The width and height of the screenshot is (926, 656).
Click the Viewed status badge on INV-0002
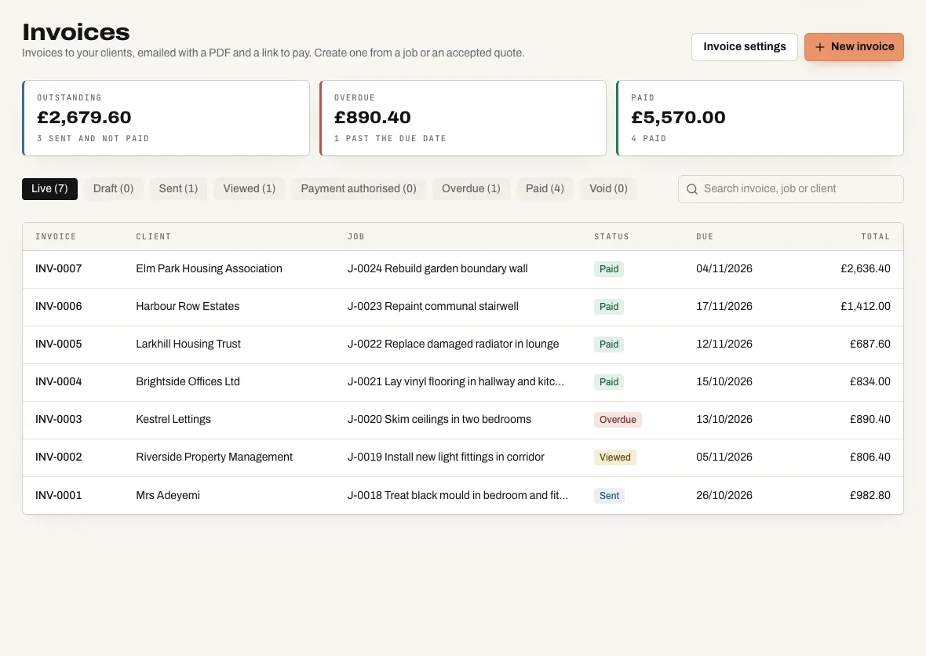[x=614, y=457]
